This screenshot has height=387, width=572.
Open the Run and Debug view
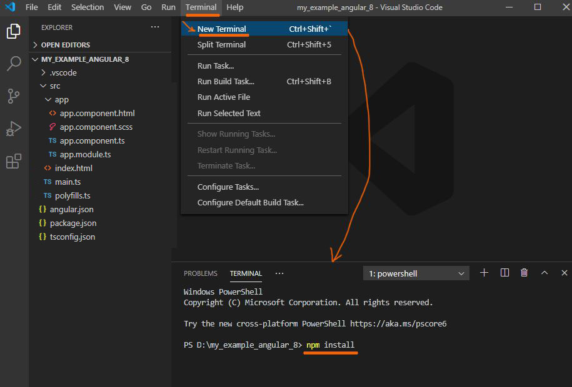(x=13, y=129)
